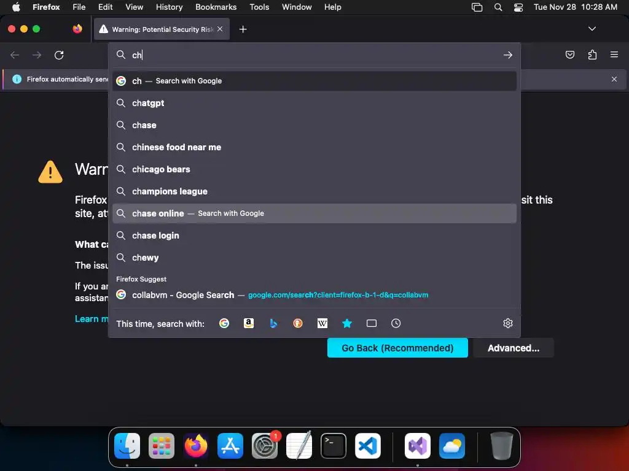The width and height of the screenshot is (629, 471).
Task: Select 'ch — Search with Google' row
Action: pos(314,81)
